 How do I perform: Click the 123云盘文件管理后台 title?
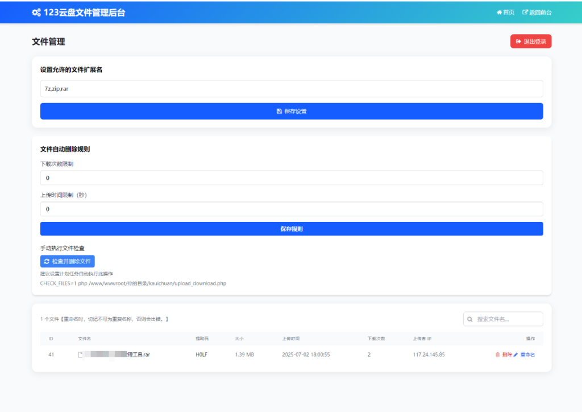pyautogui.click(x=84, y=13)
